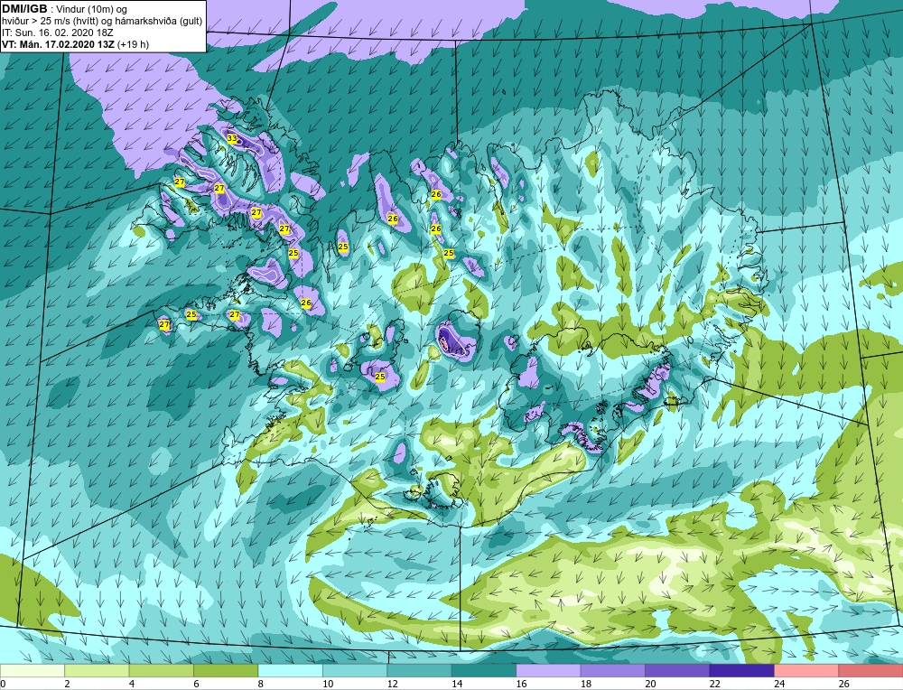Image resolution: width=903 pixels, height=690 pixels.
Task: Click the 18–20 m/s purple legend swatch
Action: [x=613, y=671]
